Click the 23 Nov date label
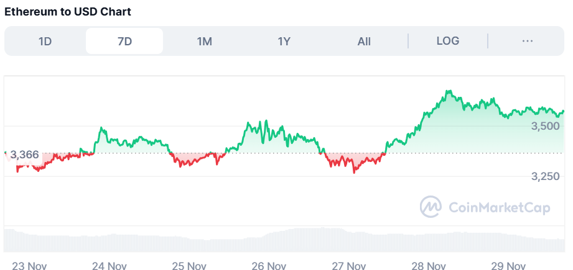The width and height of the screenshot is (573, 270). [29, 266]
